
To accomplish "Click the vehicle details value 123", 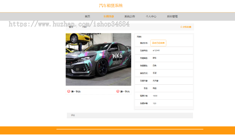I will [154, 103].
